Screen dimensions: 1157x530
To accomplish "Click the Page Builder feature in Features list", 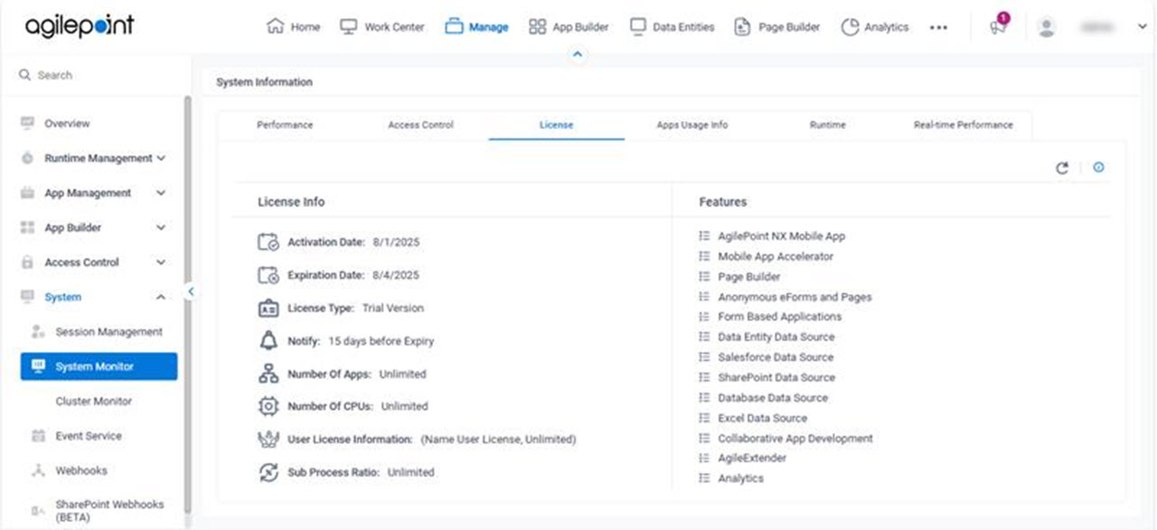I will point(748,277).
